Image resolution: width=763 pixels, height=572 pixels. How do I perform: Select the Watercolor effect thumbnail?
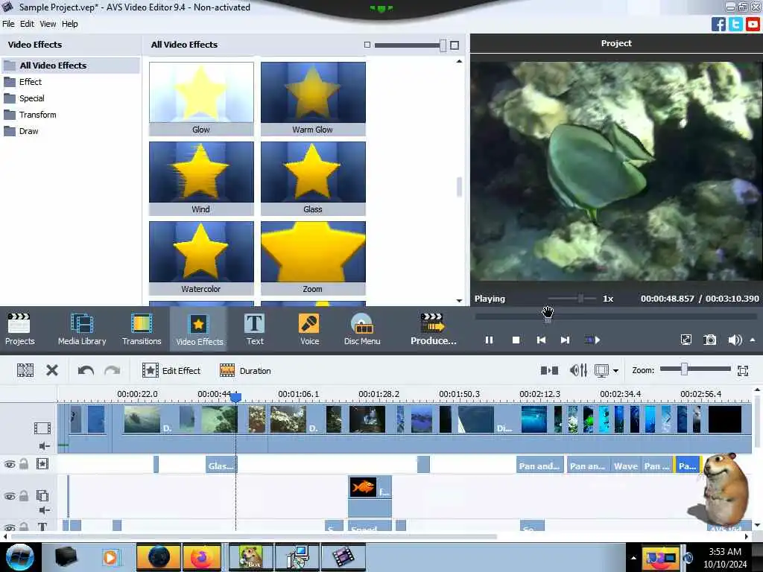201,258
